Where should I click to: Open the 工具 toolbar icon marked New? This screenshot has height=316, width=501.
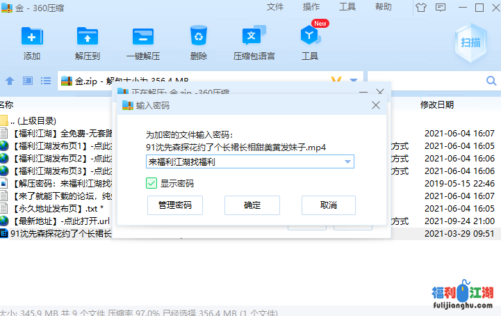tap(310, 36)
